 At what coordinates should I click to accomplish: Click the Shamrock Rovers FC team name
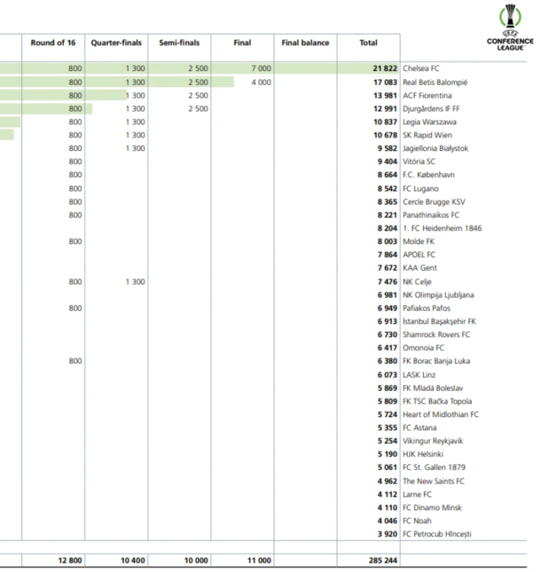tap(436, 335)
